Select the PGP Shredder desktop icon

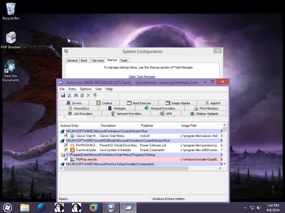point(11,40)
